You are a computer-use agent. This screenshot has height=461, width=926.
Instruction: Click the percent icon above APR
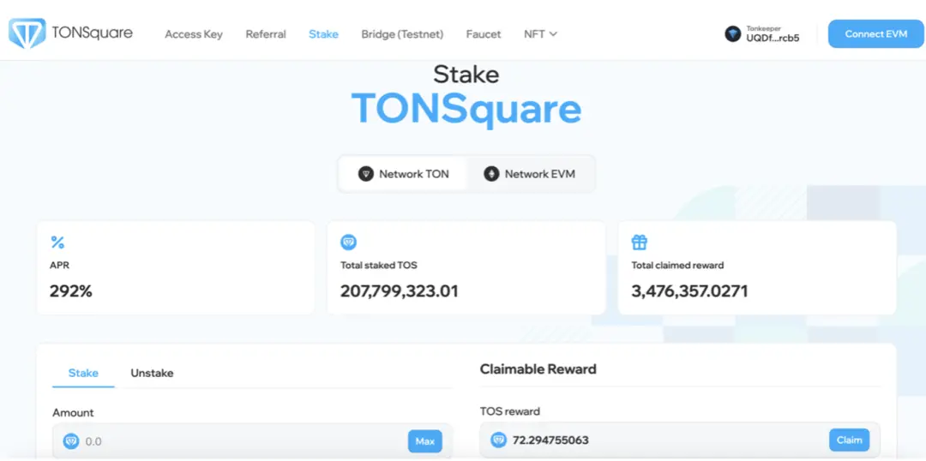tap(57, 242)
